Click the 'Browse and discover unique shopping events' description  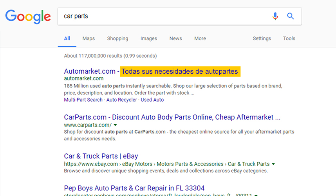166,171
